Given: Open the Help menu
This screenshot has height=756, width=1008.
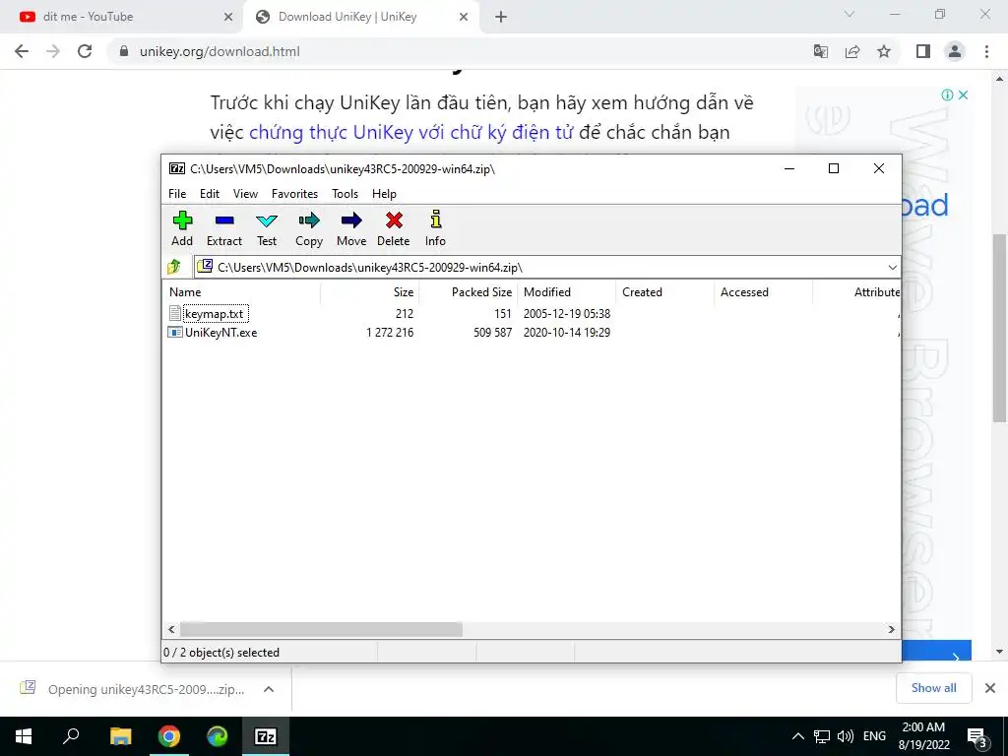Looking at the screenshot, I should pos(384,194).
